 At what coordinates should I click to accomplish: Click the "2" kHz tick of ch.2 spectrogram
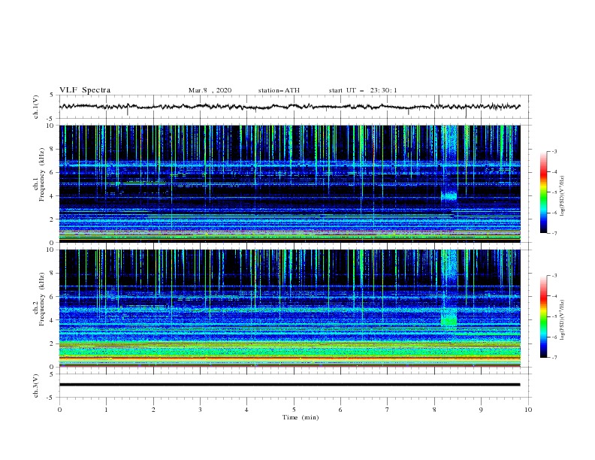(53, 343)
